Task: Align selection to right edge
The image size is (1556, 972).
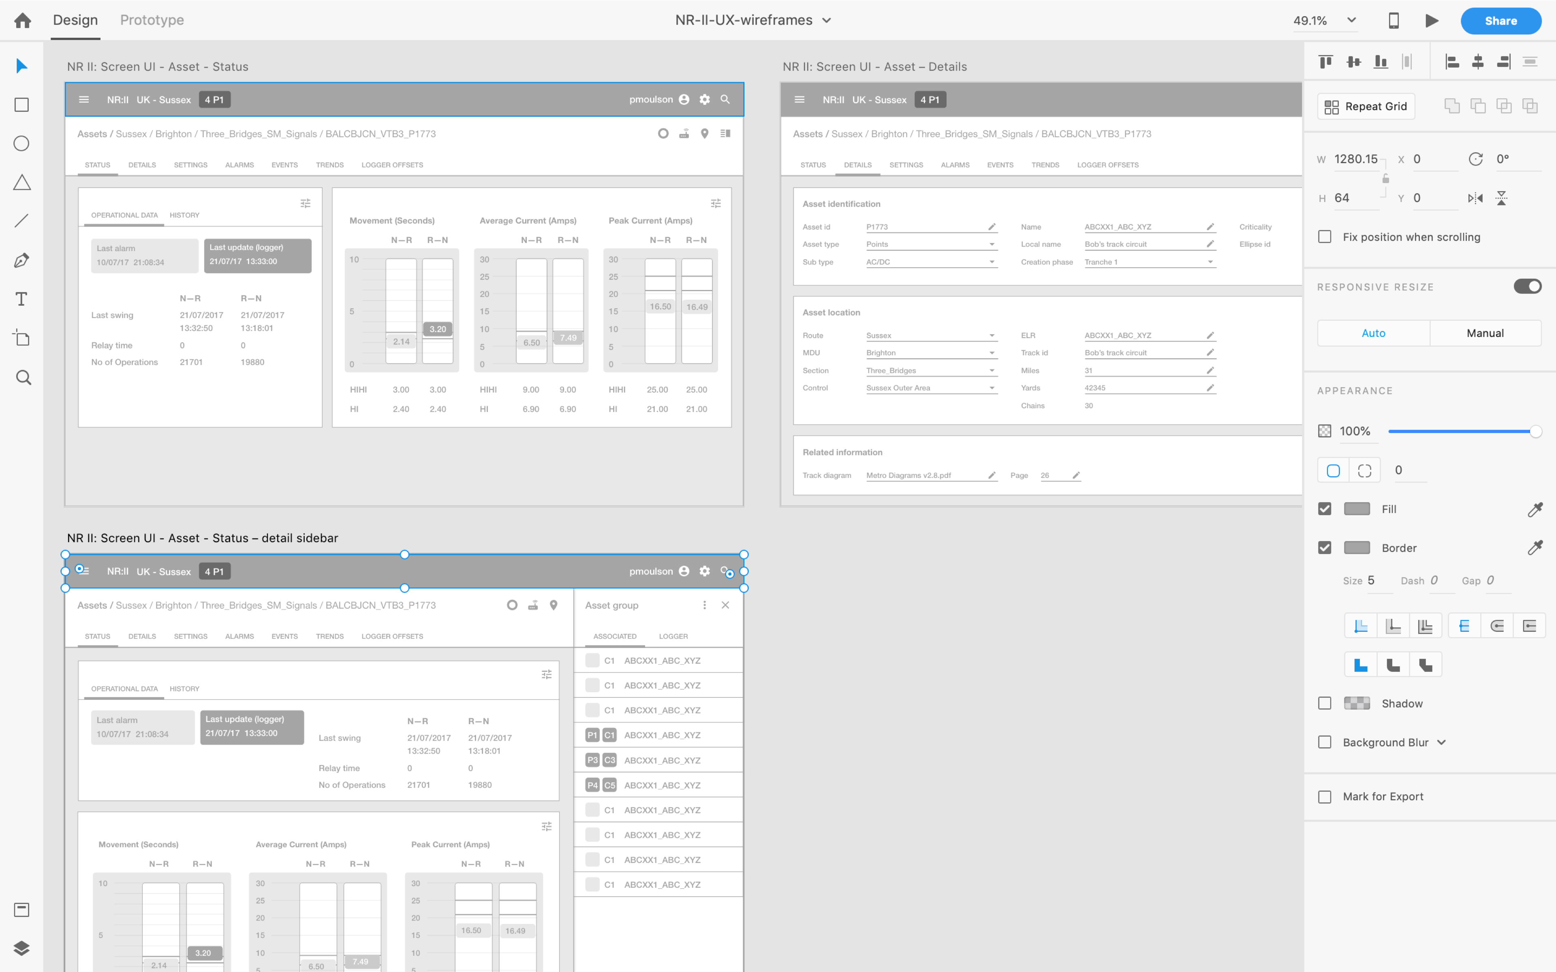Action: pos(1504,62)
